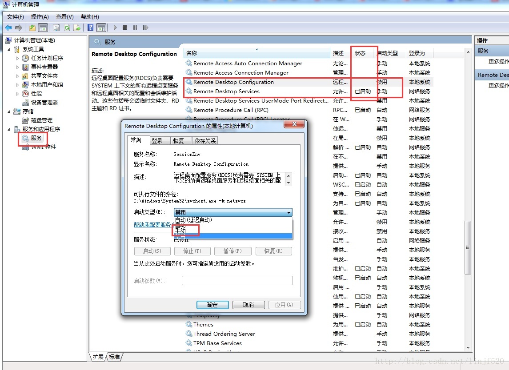Select the 设备管理器 icon in tree
This screenshot has height=370, width=509.
coord(25,103)
